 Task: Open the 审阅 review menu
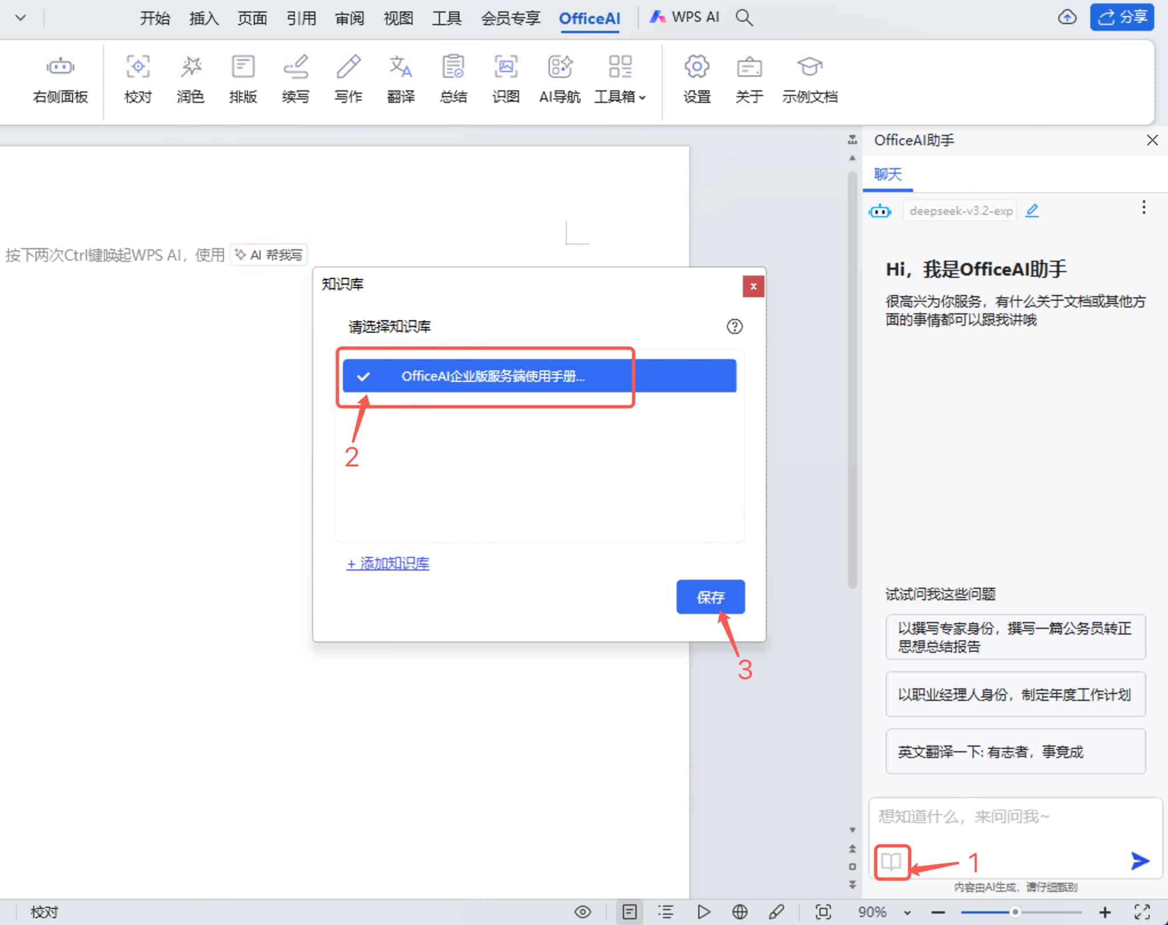coord(349,19)
